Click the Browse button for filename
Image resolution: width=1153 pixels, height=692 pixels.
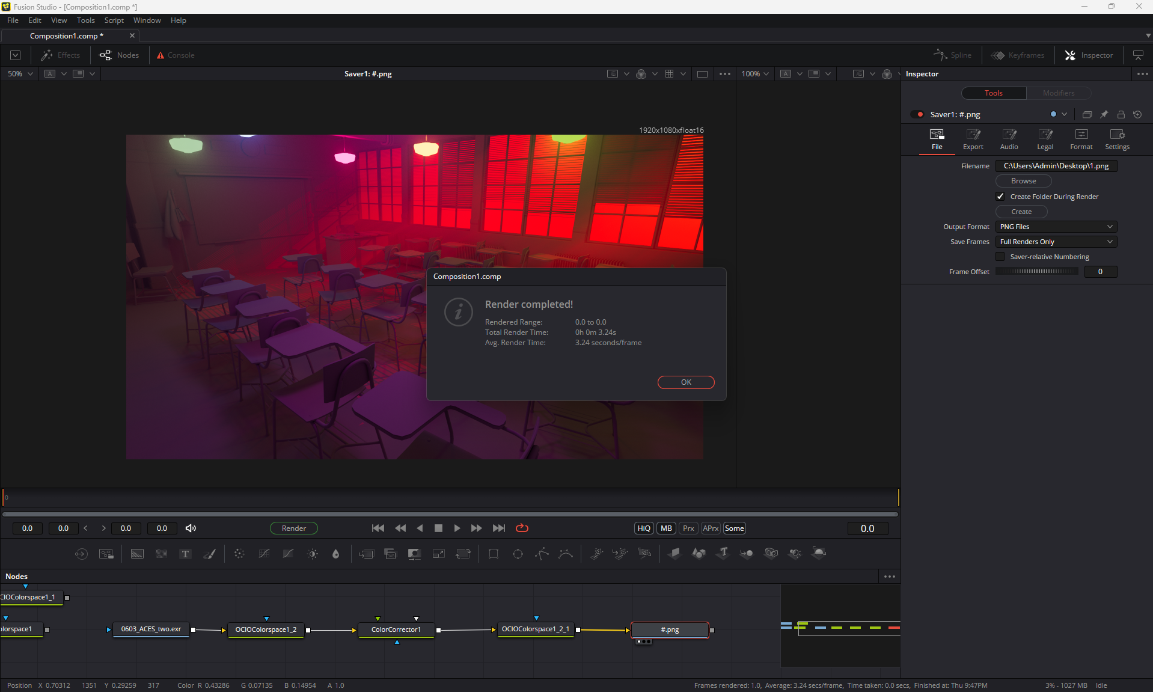tap(1023, 181)
